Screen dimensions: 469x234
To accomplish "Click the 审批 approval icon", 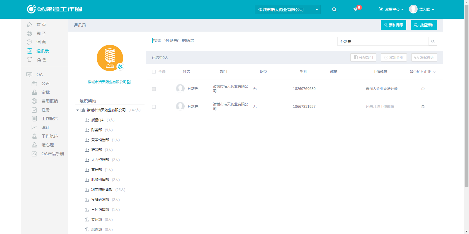I will tap(34, 92).
